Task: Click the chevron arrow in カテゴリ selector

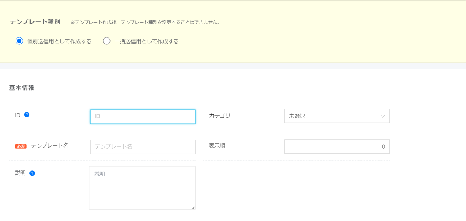Action: 382,116
